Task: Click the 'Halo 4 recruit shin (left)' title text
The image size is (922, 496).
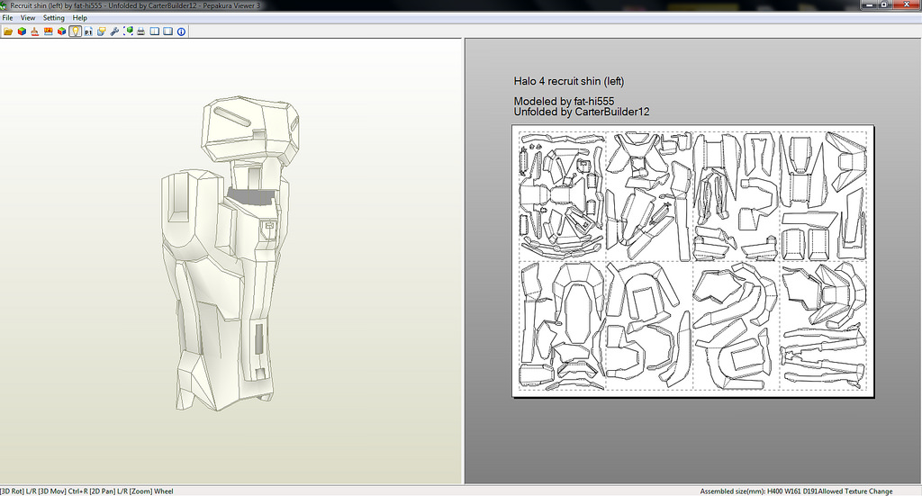Action: (569, 81)
